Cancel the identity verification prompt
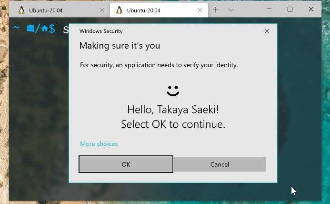Viewport: 330px width, 204px height. point(220,164)
